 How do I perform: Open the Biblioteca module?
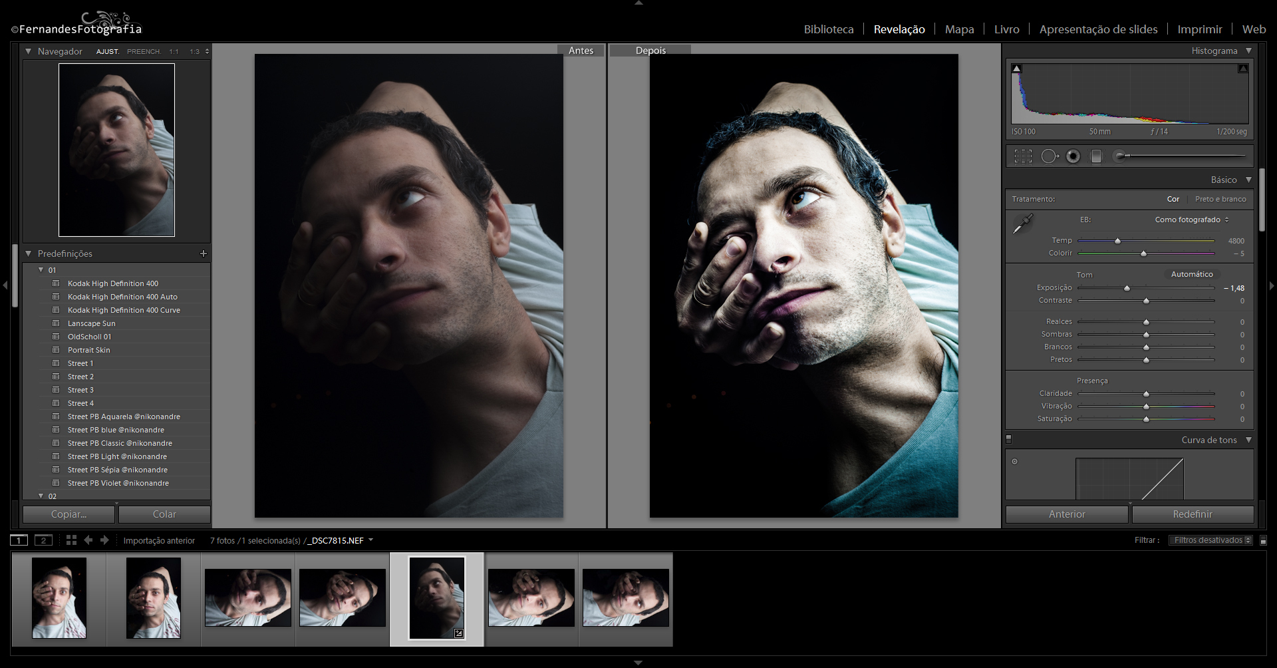[828, 29]
